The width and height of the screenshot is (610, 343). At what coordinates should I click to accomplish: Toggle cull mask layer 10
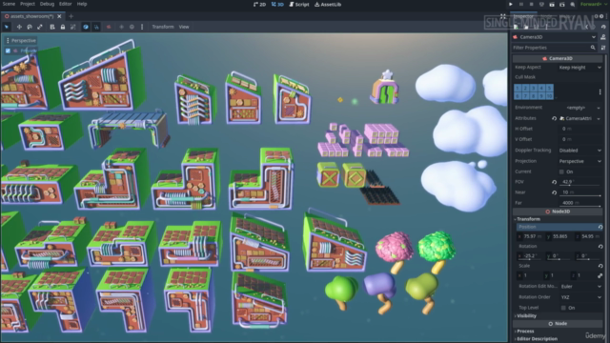(x=549, y=95)
